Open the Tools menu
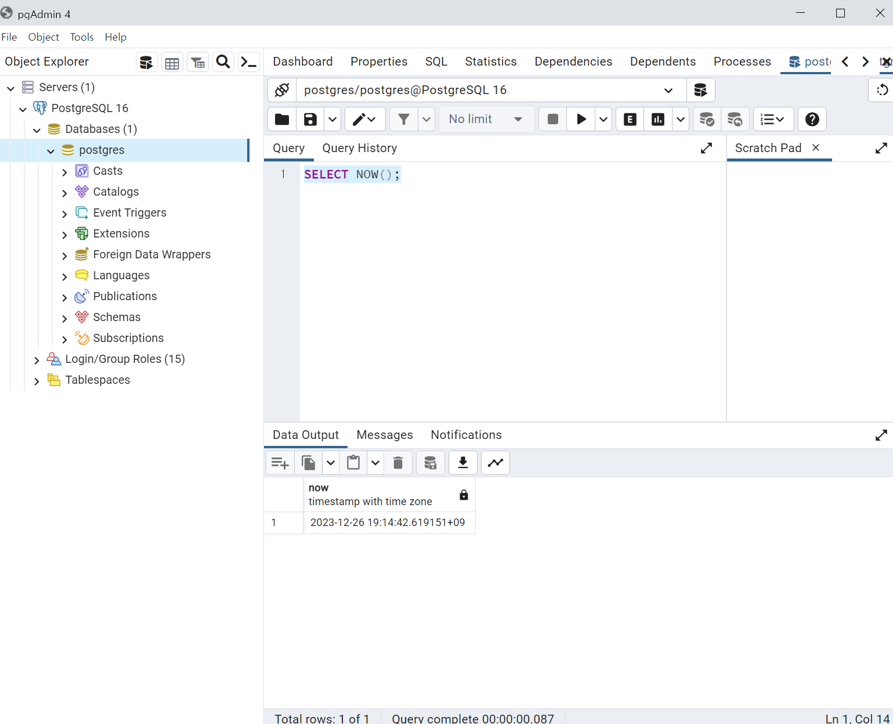Screen dimensions: 893x724 click(x=82, y=37)
